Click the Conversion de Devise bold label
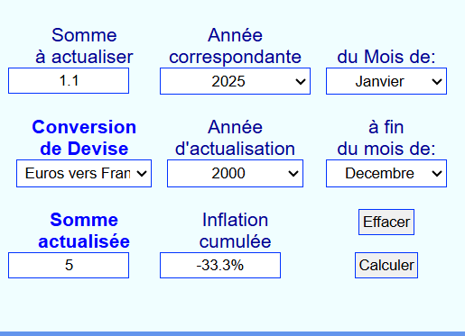The height and width of the screenshot is (336, 465). [x=84, y=138]
